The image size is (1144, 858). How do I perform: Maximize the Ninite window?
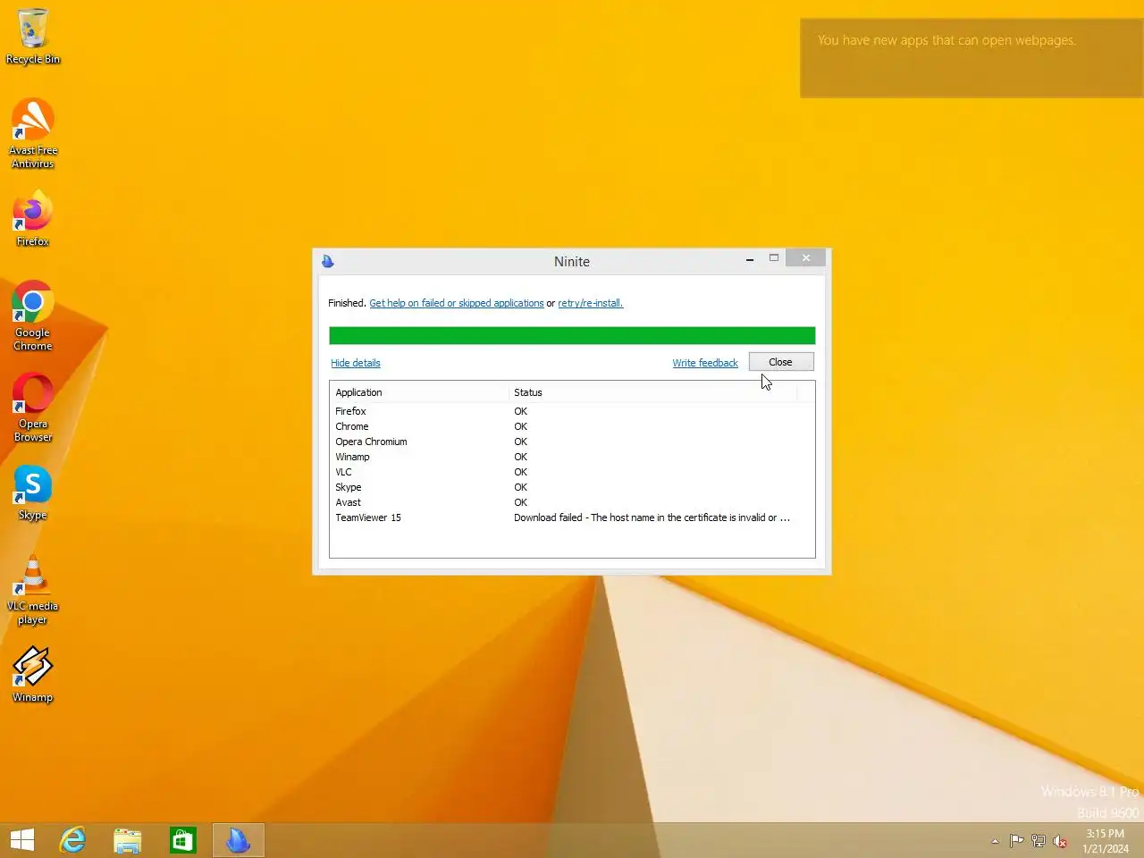pos(774,258)
